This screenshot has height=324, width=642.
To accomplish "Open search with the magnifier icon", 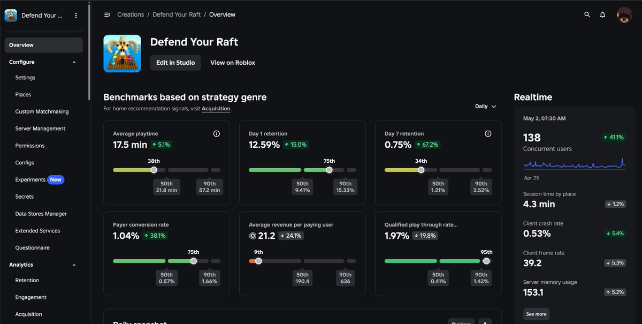I will coord(587,15).
